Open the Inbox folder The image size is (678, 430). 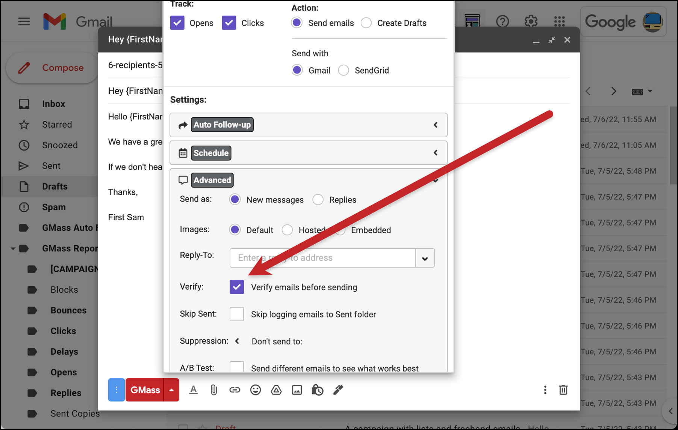tap(53, 104)
